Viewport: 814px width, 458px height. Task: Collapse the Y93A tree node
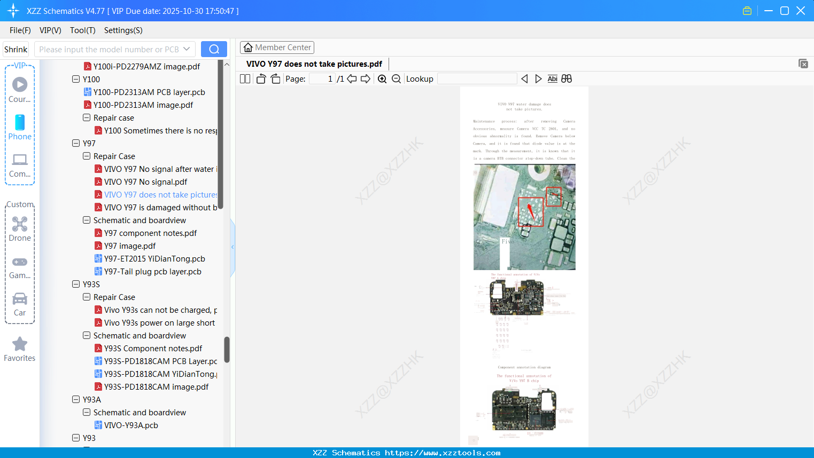click(76, 399)
